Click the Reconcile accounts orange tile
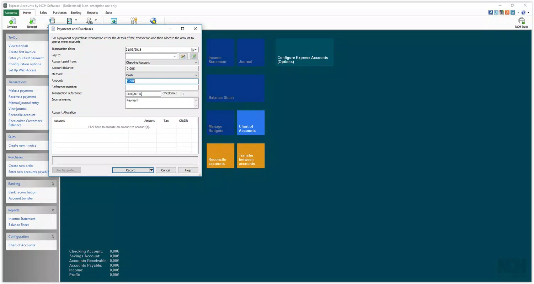Screen dimensions: 534x284 point(220,156)
